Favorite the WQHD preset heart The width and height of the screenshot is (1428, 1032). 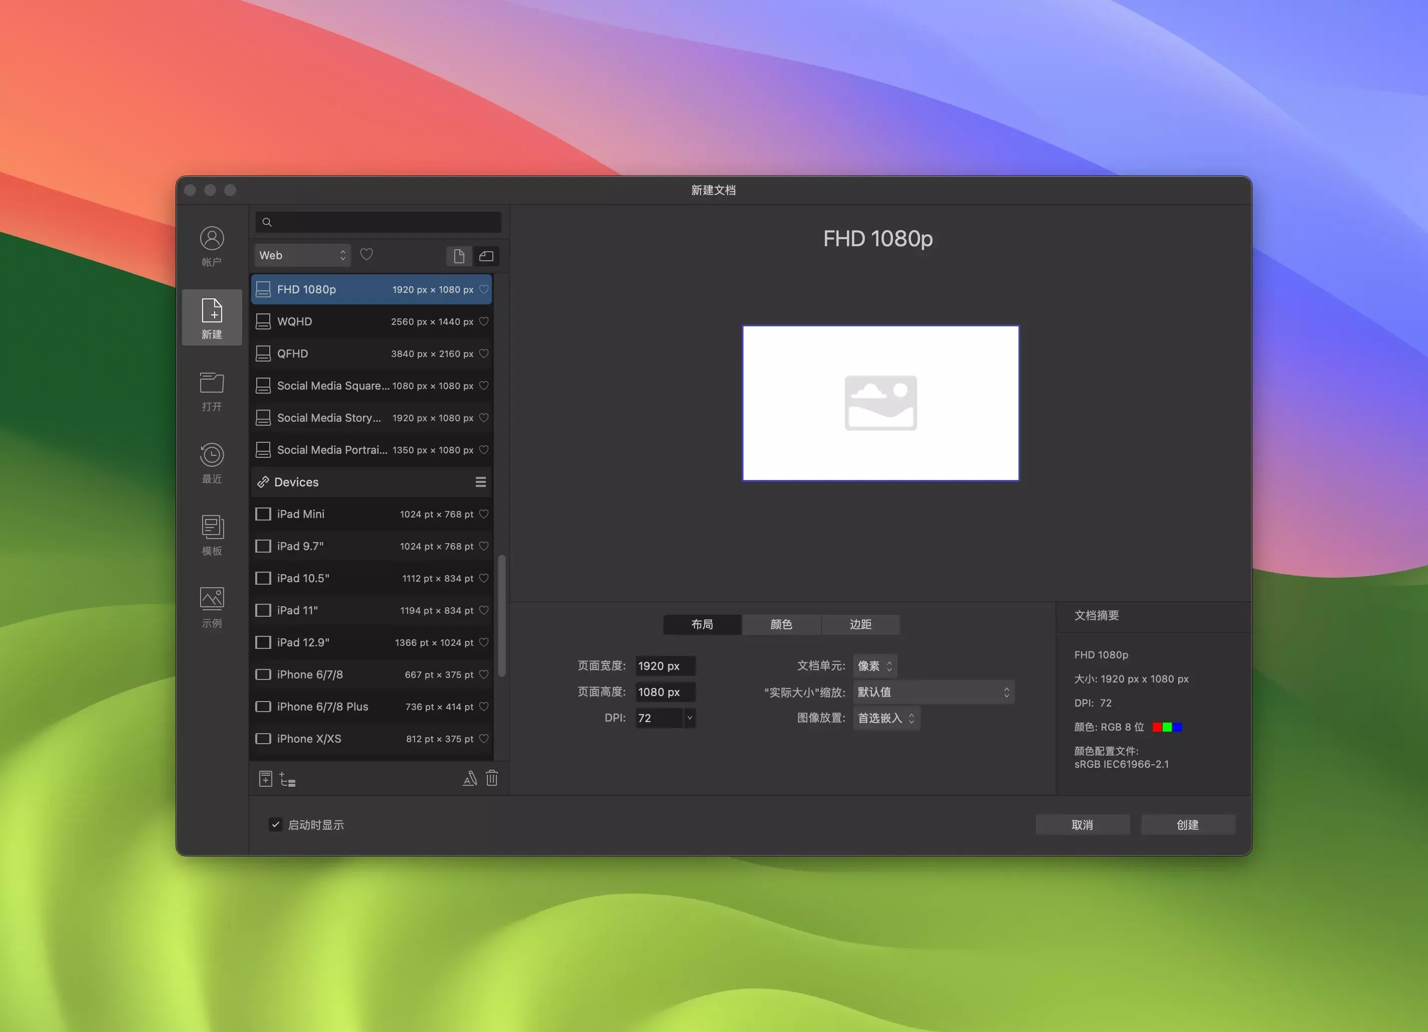point(483,321)
